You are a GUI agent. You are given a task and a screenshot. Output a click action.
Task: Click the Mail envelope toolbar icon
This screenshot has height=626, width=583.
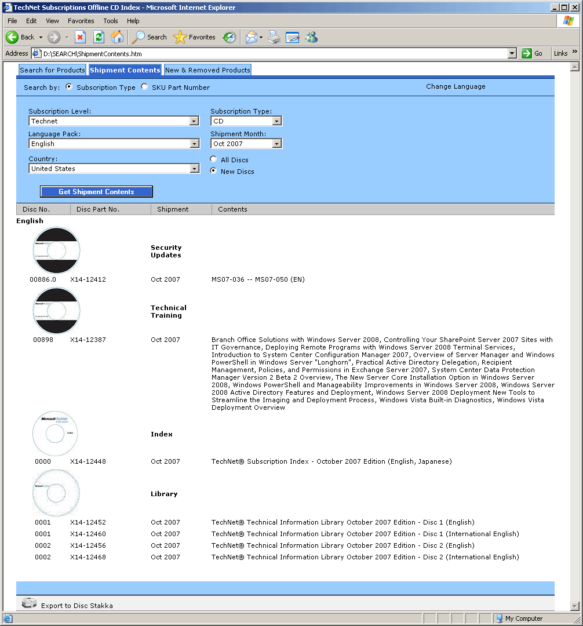(x=251, y=37)
